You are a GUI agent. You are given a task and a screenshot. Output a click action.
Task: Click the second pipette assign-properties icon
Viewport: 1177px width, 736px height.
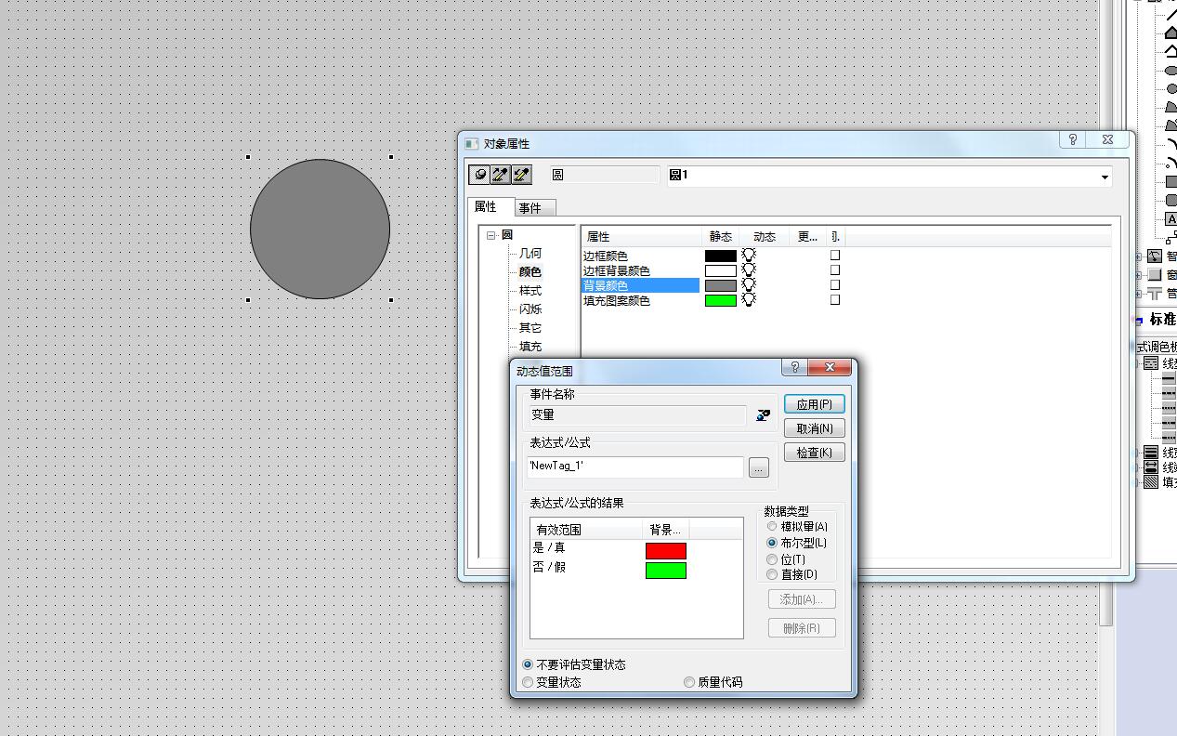(521, 174)
